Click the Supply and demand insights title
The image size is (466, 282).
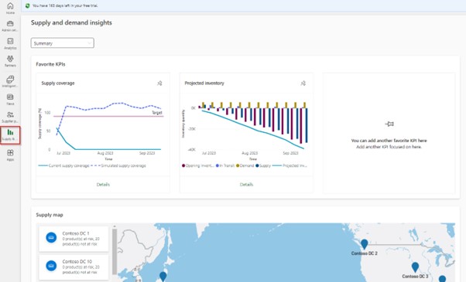pos(71,23)
